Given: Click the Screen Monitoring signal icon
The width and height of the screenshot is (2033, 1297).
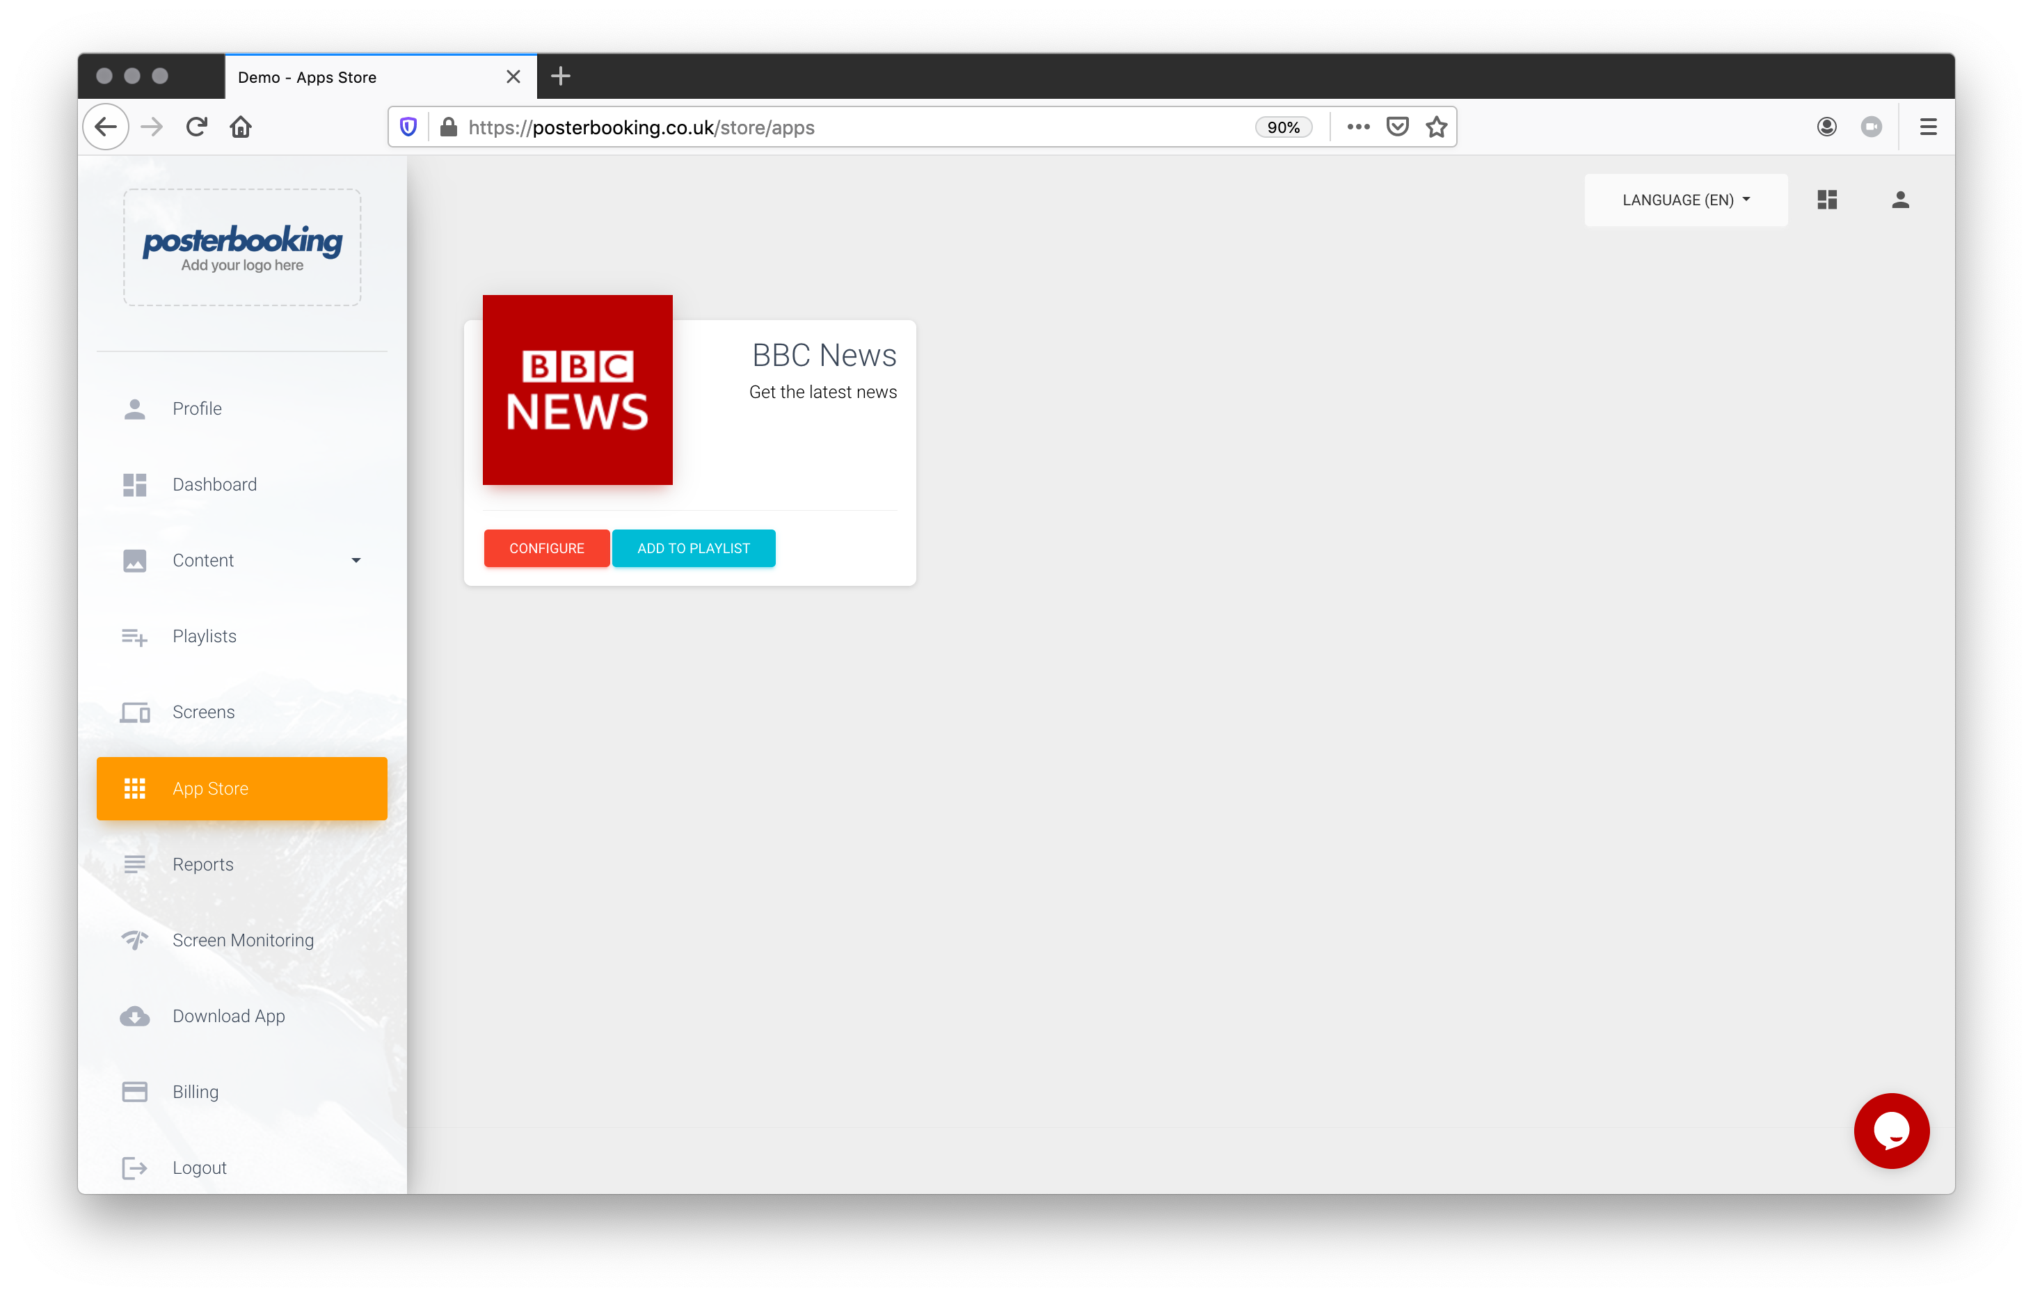Looking at the screenshot, I should (134, 940).
